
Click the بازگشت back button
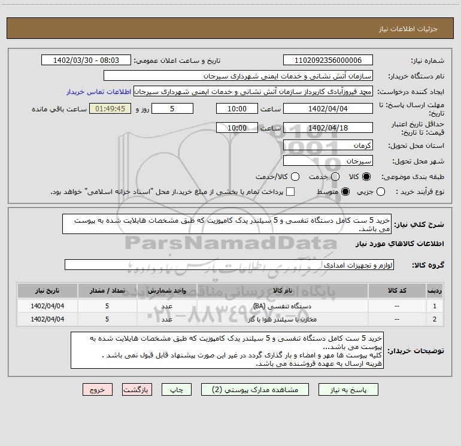tap(137, 390)
